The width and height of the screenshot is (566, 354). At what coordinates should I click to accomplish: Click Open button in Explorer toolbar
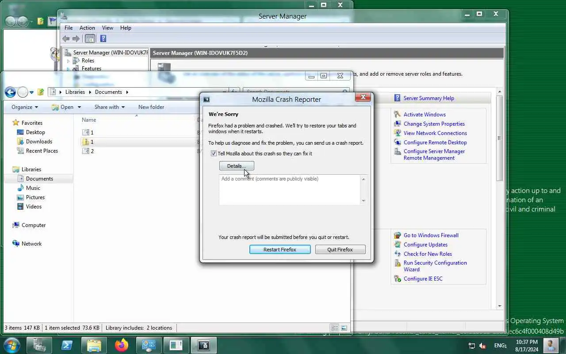(62, 107)
